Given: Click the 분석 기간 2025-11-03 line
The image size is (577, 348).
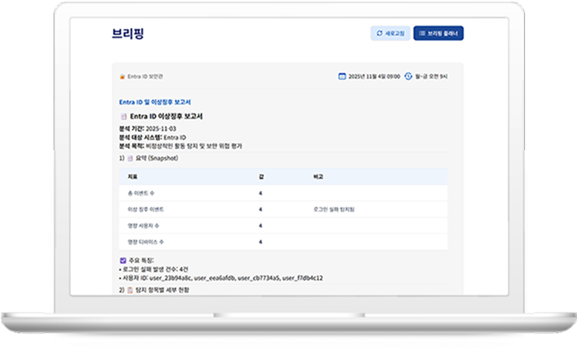Looking at the screenshot, I should pos(148,128).
